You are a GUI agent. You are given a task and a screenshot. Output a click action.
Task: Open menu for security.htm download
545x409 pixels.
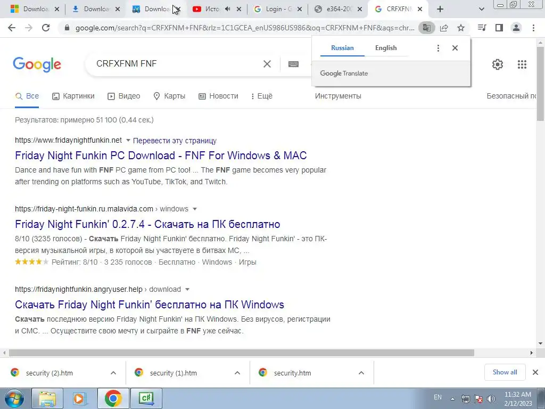(x=361, y=373)
